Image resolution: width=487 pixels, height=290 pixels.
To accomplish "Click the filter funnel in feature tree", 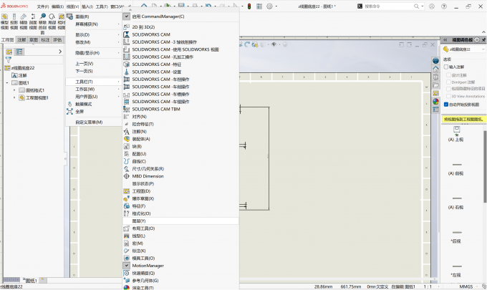I will click(x=9, y=59).
